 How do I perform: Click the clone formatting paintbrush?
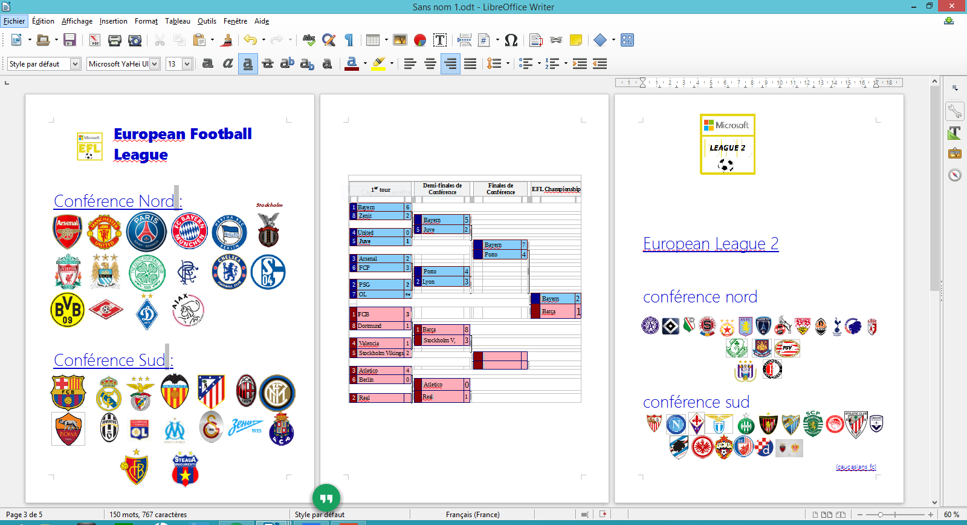click(x=227, y=41)
